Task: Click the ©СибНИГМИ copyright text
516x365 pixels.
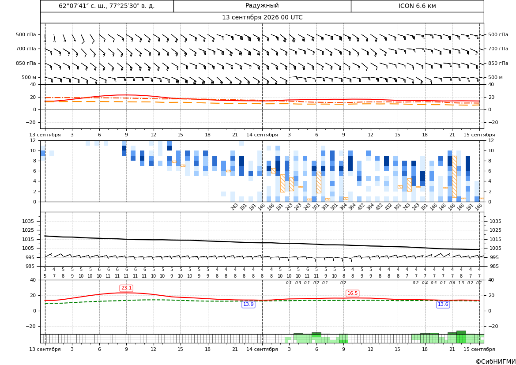Action: click(x=496, y=361)
